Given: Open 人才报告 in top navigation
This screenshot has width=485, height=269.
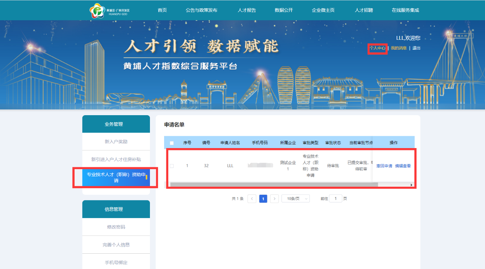Looking at the screenshot, I should point(247,10).
